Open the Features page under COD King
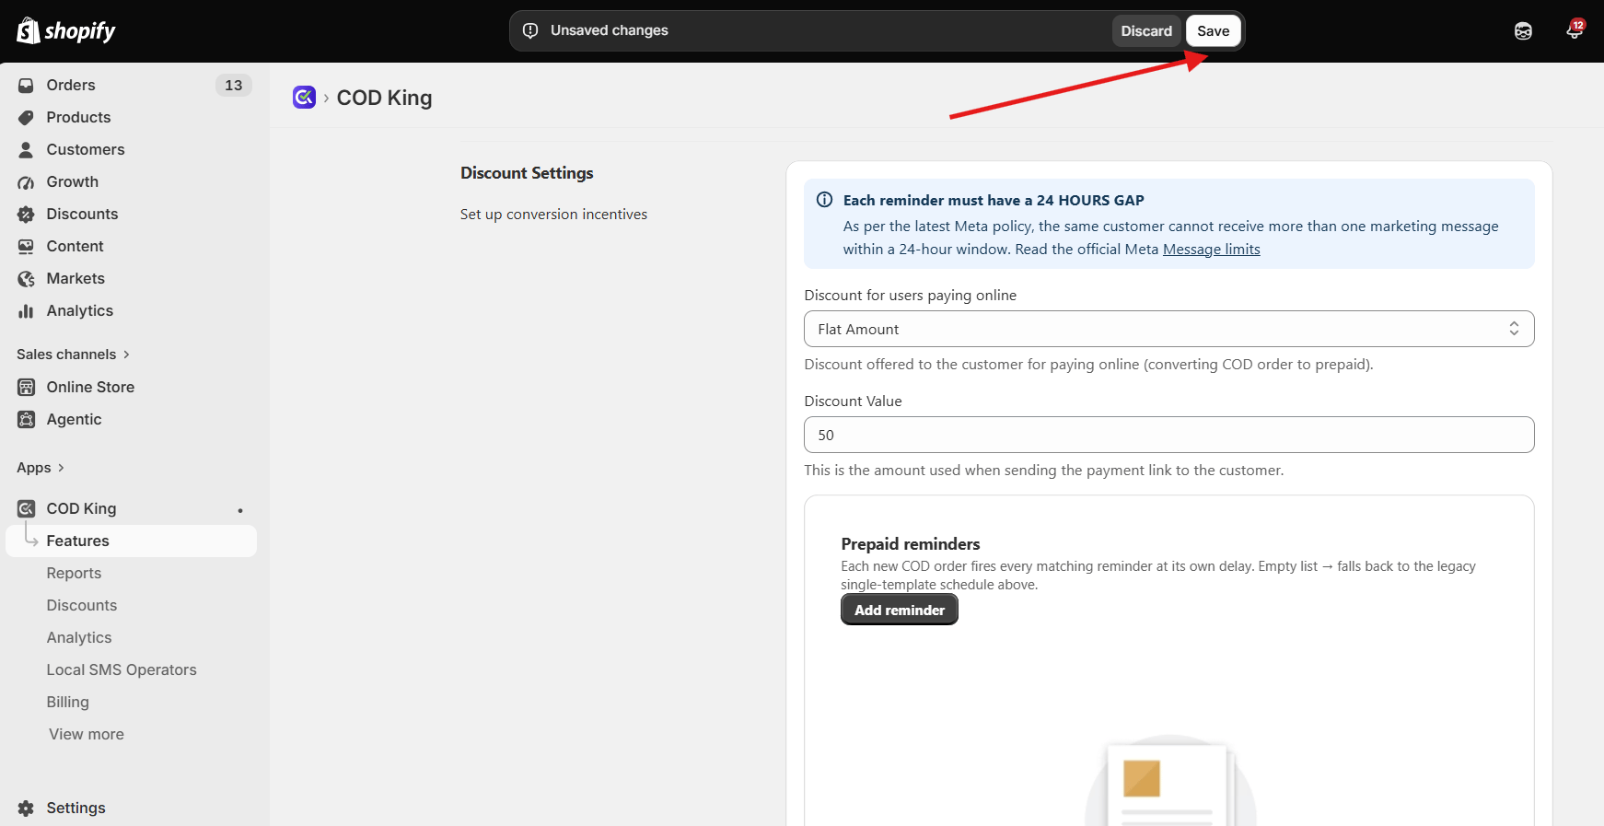Viewport: 1604px width, 826px height. point(132,541)
